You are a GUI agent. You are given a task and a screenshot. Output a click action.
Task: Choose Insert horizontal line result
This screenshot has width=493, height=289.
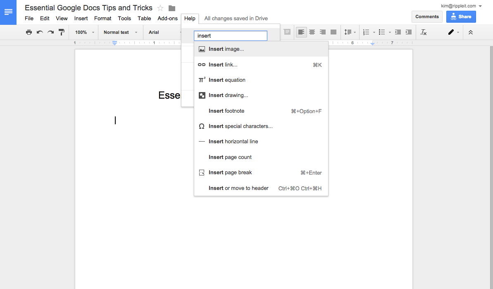tap(261, 141)
